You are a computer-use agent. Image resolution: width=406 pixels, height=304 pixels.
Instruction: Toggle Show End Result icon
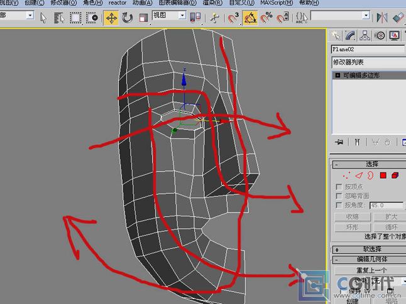pos(358,142)
